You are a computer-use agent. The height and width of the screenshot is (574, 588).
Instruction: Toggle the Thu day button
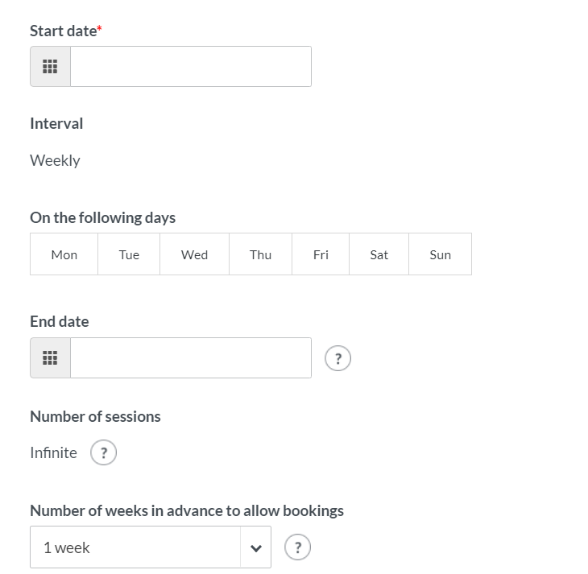(x=260, y=254)
